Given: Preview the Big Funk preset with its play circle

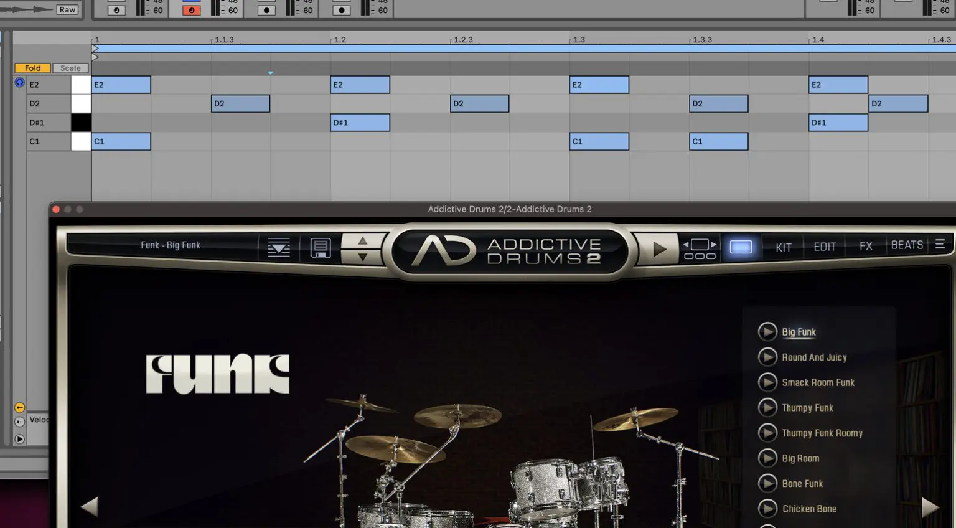Looking at the screenshot, I should [767, 331].
